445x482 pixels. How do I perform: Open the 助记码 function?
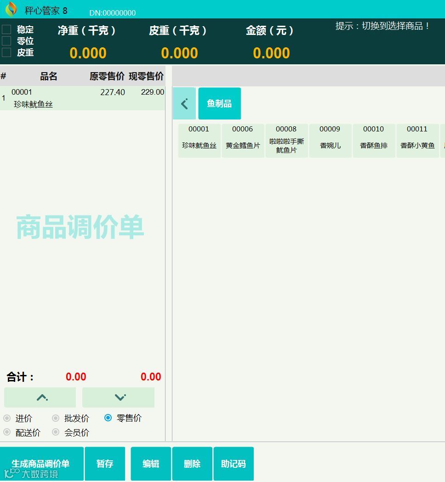coord(234,464)
